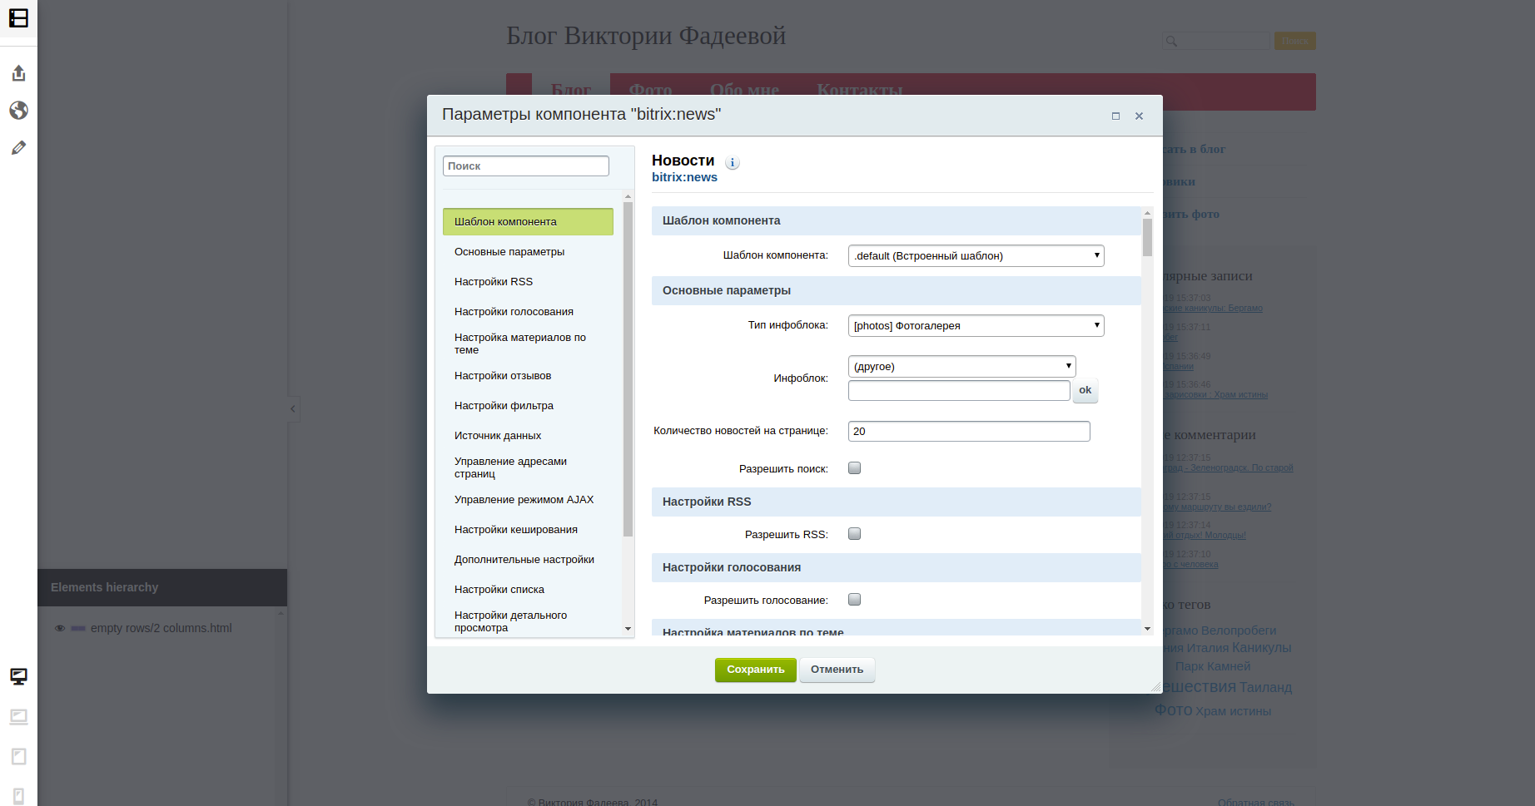This screenshot has width=1535, height=806.
Task: Open the Шаблон компонента dropdown
Action: click(976, 255)
